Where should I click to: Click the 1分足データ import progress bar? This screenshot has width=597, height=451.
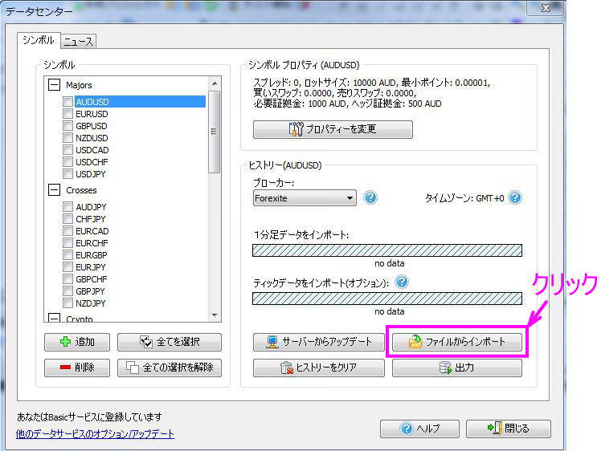387,250
